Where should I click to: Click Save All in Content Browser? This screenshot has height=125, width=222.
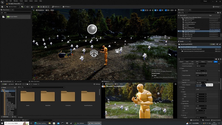point(18,84)
